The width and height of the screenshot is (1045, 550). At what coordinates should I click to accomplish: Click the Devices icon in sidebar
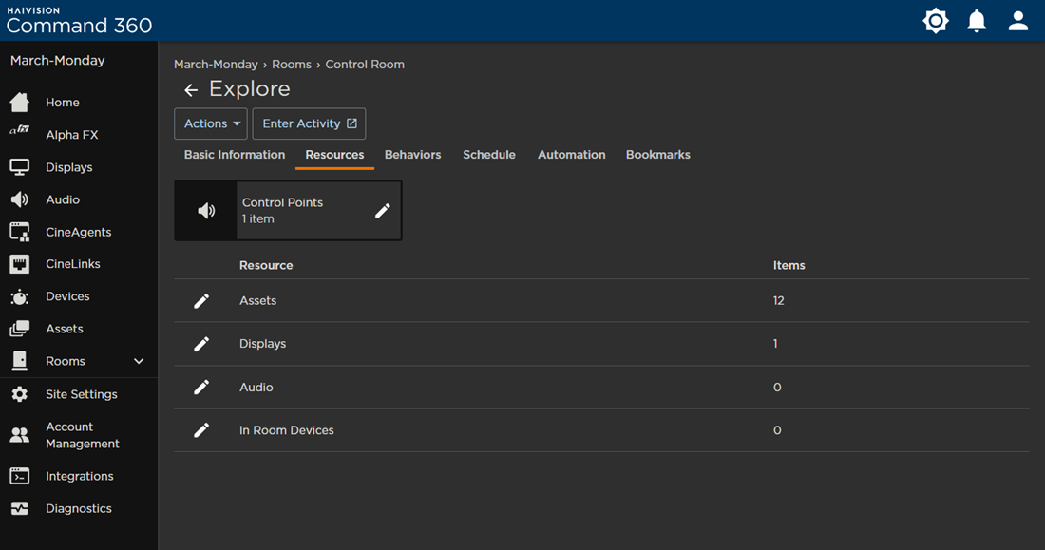pyautogui.click(x=19, y=296)
